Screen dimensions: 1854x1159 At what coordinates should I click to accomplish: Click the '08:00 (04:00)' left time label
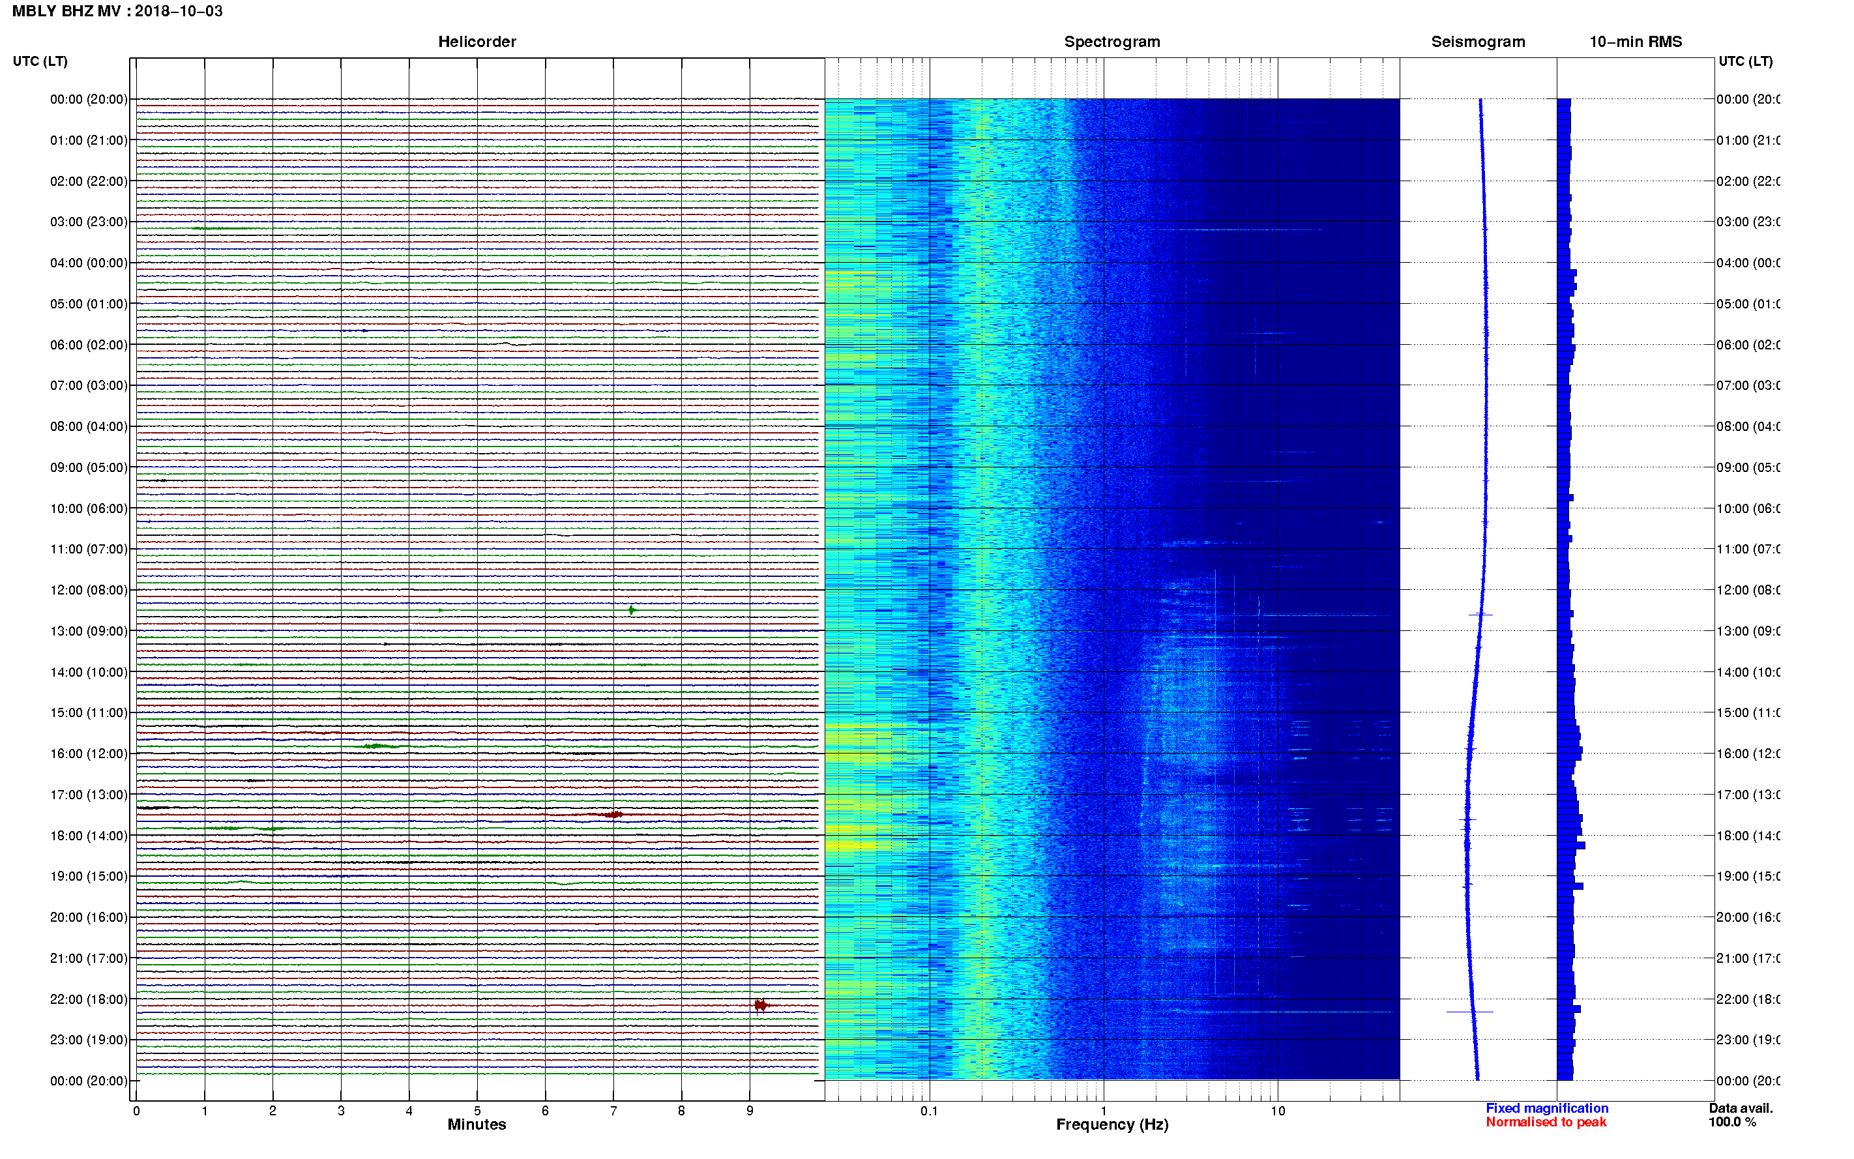[x=89, y=427]
